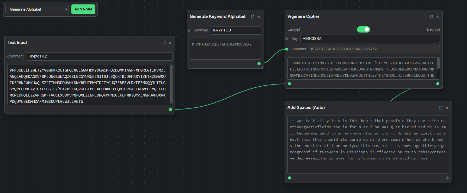Click the Text Input ciphertext scrollbar
The width and height of the screenshot is (467, 193).
point(171,85)
